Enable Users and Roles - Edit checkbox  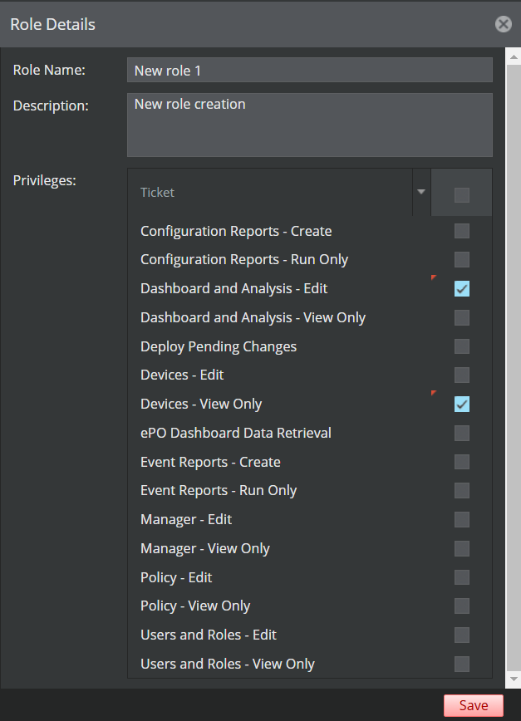pos(462,635)
